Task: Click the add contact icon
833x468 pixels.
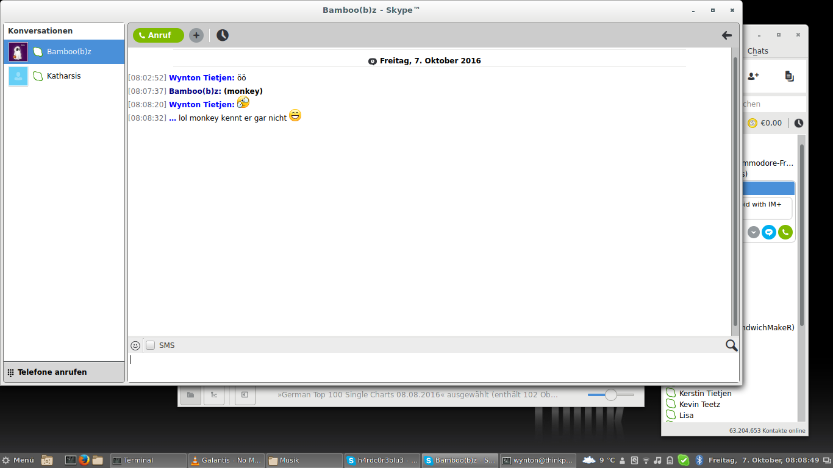Action: [x=753, y=76]
